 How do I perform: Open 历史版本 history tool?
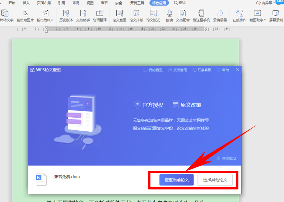(x=66, y=16)
